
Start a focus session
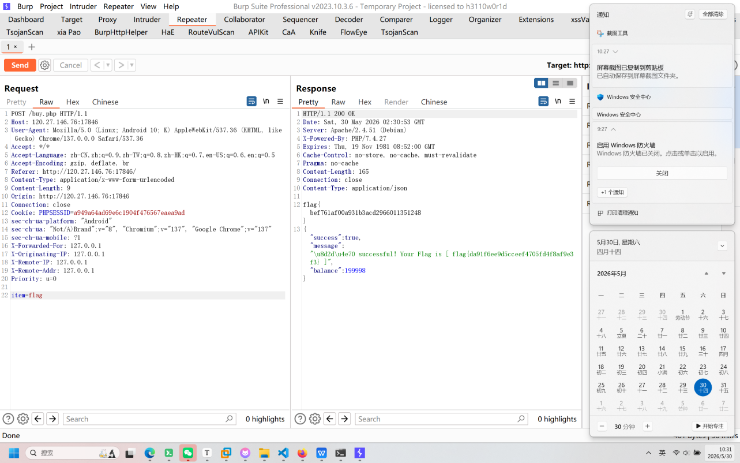pyautogui.click(x=709, y=427)
